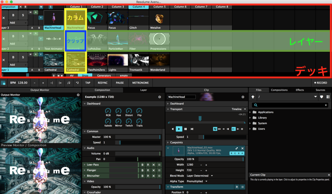
Task: Click the PAUSE BPM button
Action: click(120, 83)
